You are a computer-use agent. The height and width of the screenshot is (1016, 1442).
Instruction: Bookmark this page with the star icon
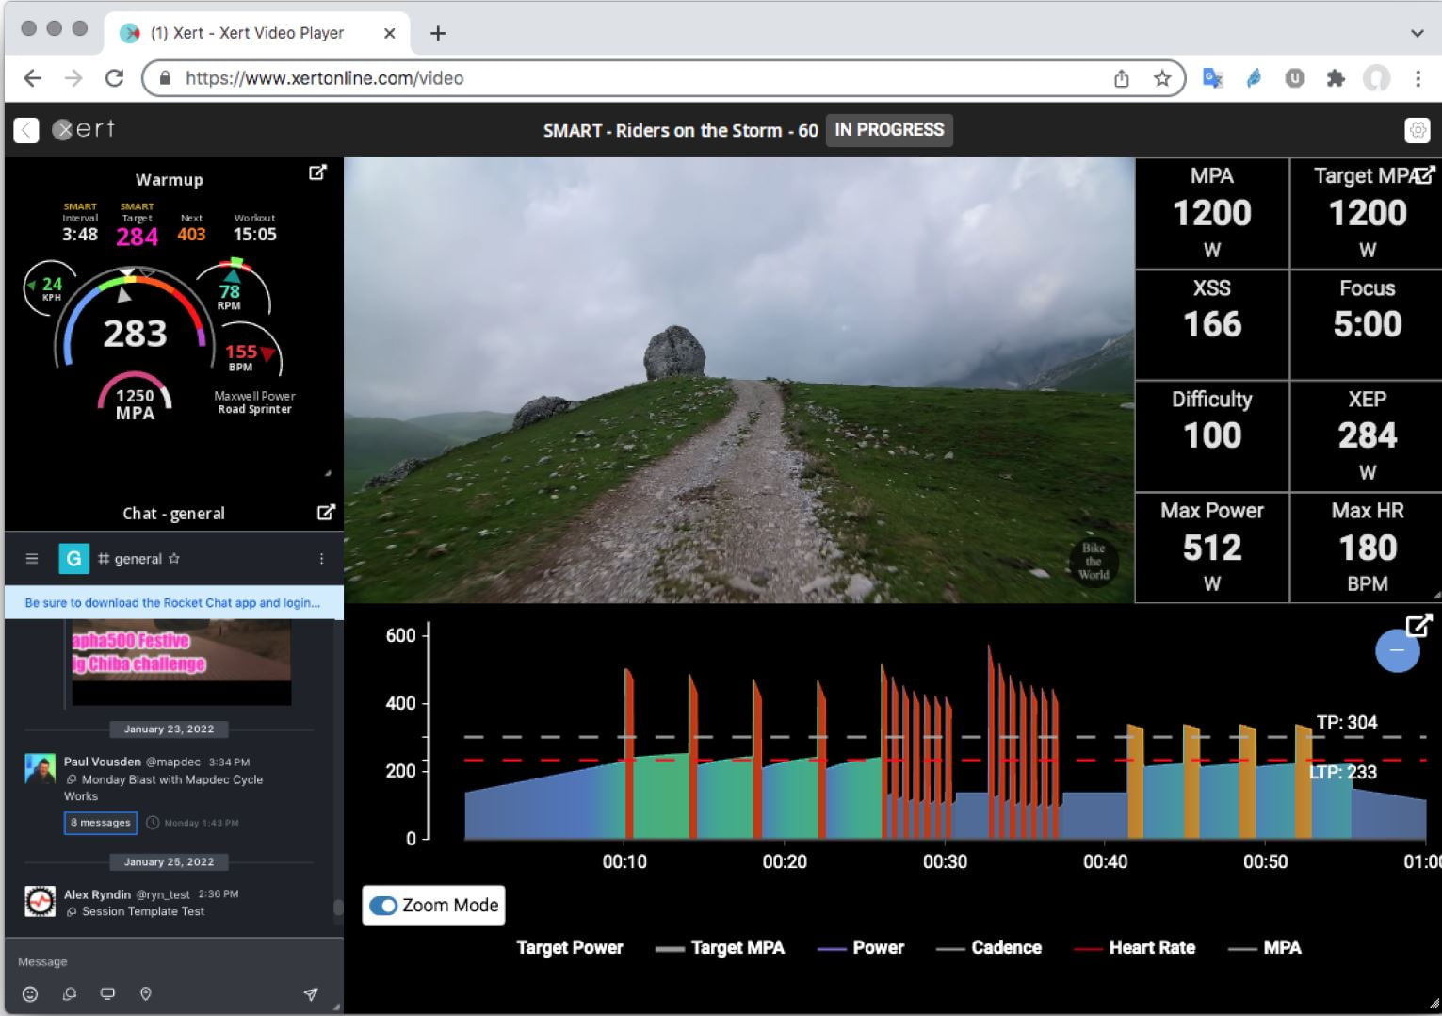(1162, 78)
